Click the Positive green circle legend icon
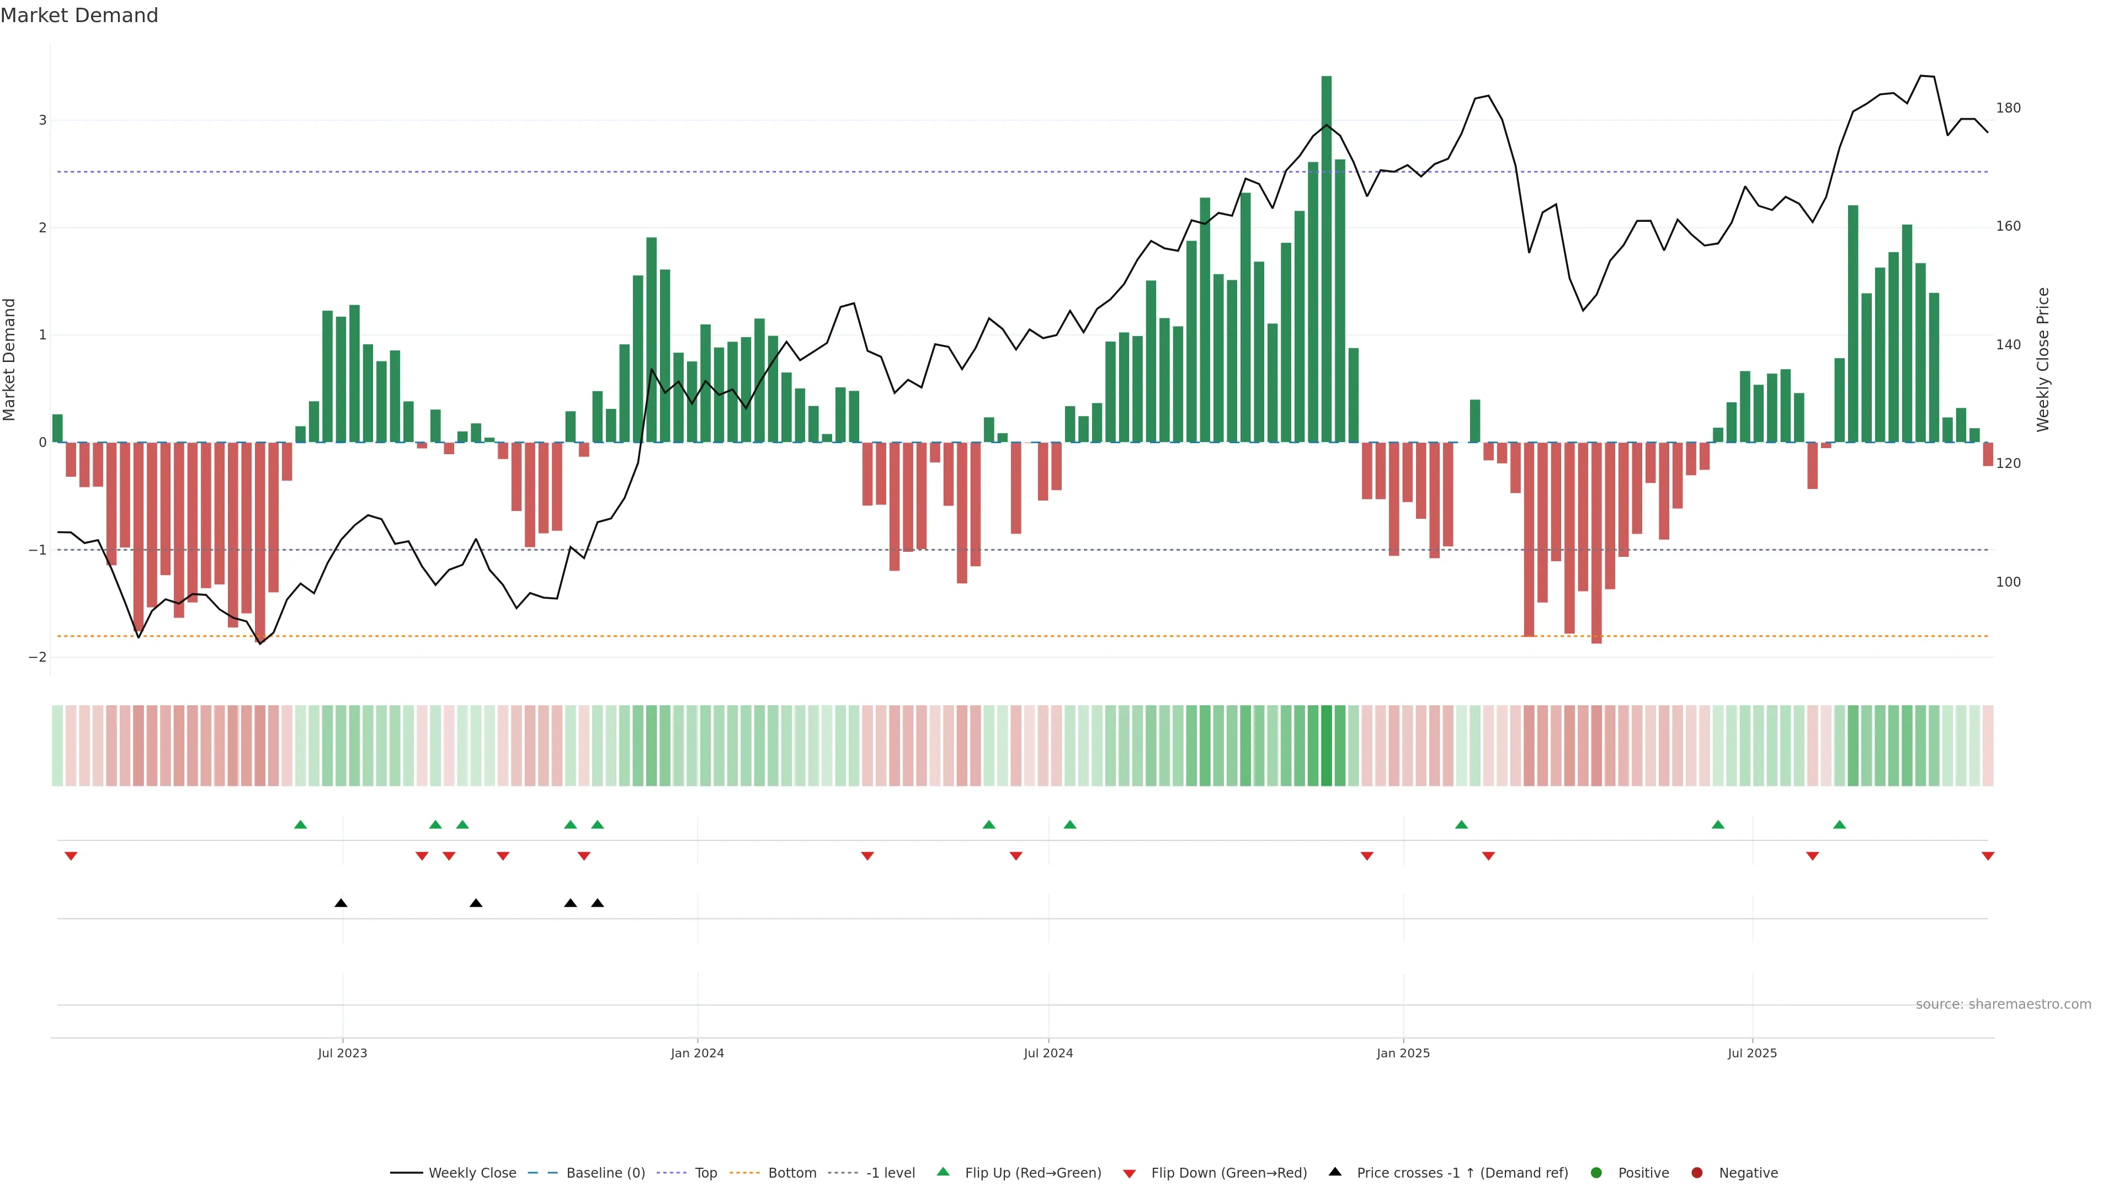2119x1192 pixels. (1596, 1173)
